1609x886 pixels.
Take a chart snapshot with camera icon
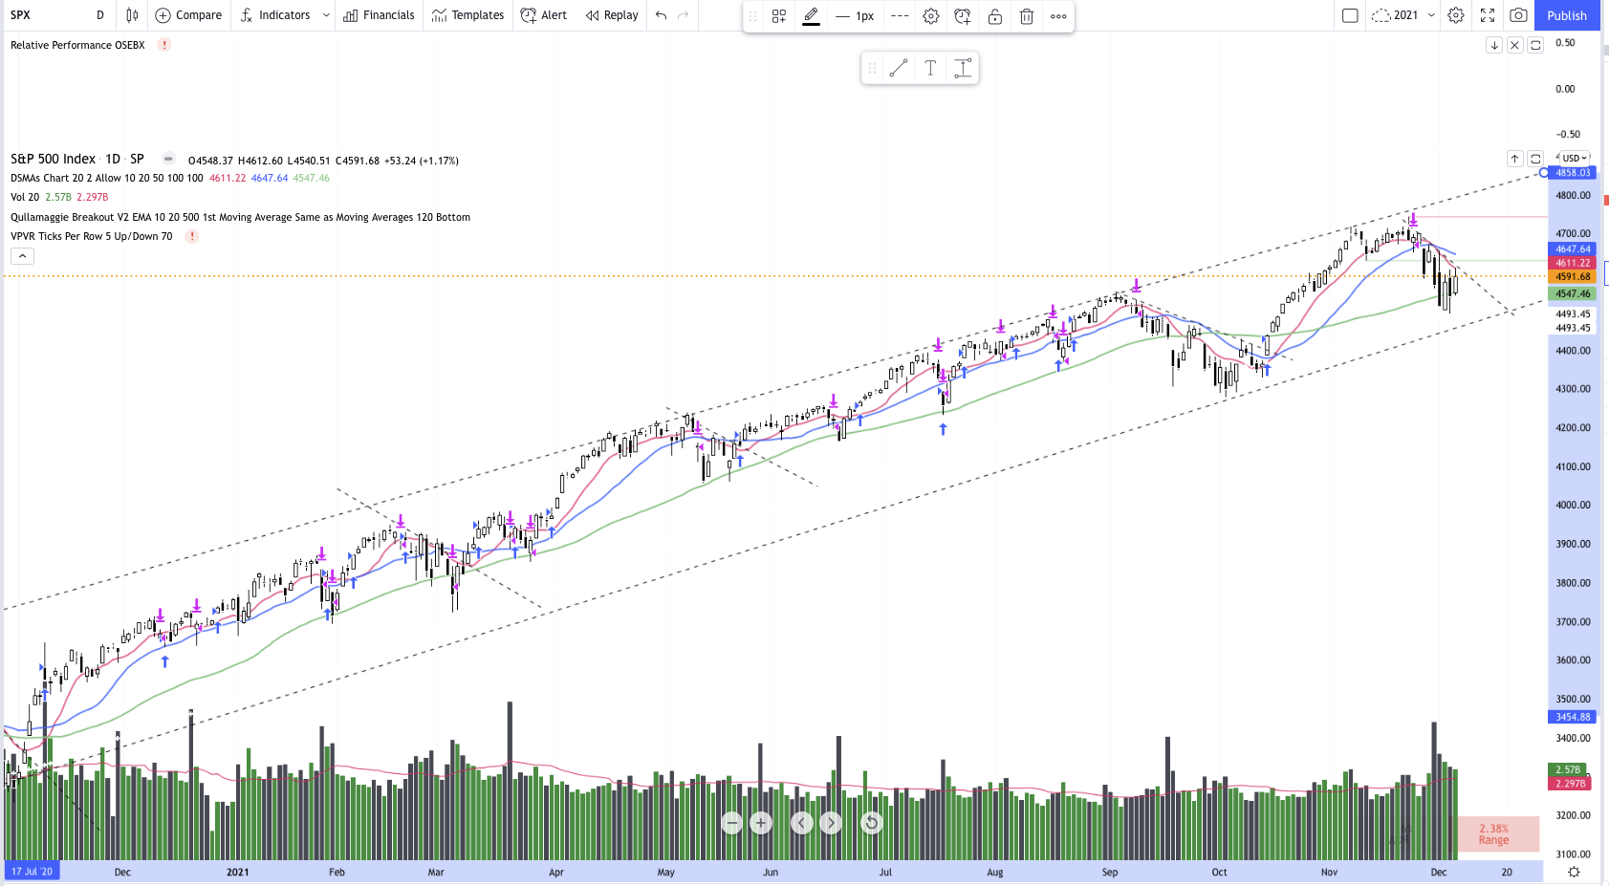tap(1518, 15)
